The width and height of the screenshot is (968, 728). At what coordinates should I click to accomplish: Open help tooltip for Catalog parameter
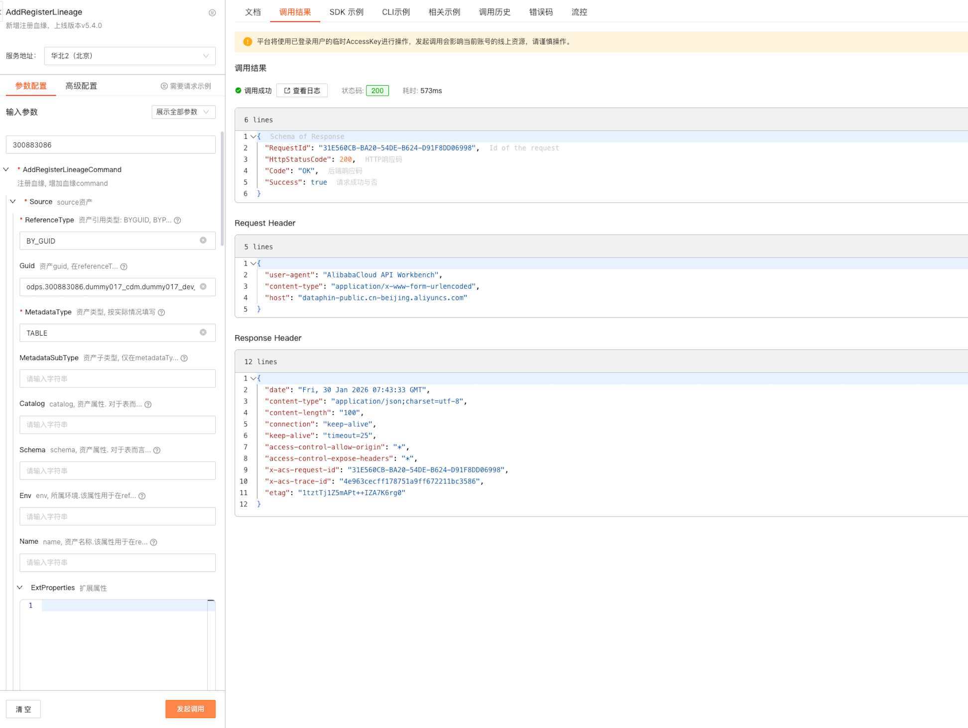148,404
